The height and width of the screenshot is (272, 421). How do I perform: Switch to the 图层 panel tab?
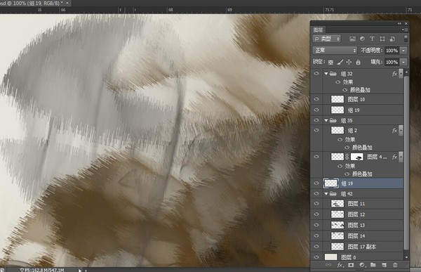point(319,30)
